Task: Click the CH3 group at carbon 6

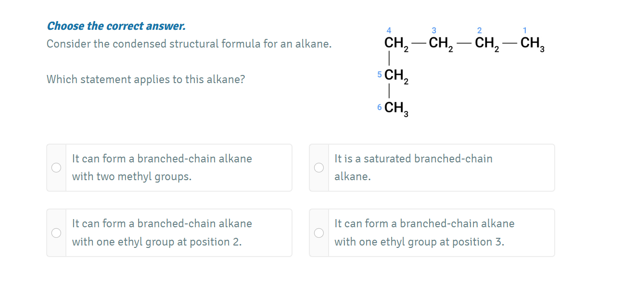Action: click(x=395, y=108)
